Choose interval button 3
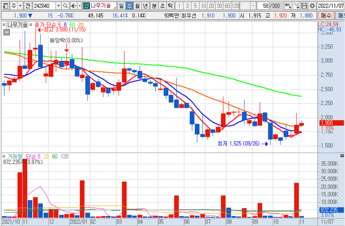 (x=187, y=6)
